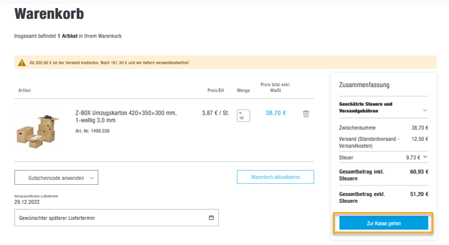Open the calendar icon in delivery date field
449x245 pixels.
pos(211,218)
